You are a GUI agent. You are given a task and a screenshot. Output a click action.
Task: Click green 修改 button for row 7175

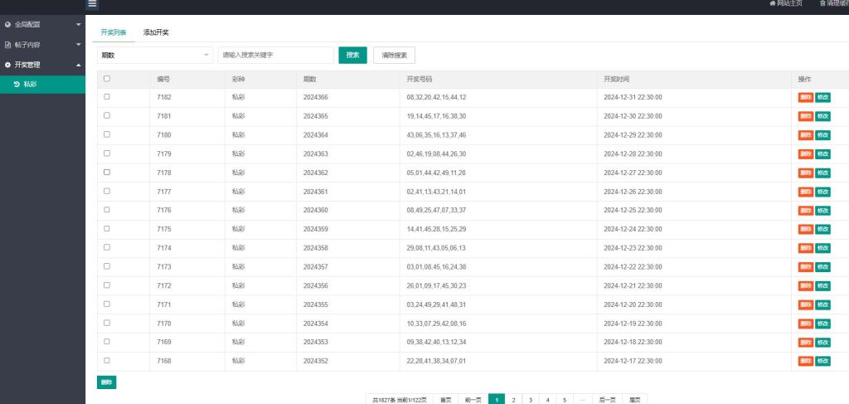coord(822,229)
